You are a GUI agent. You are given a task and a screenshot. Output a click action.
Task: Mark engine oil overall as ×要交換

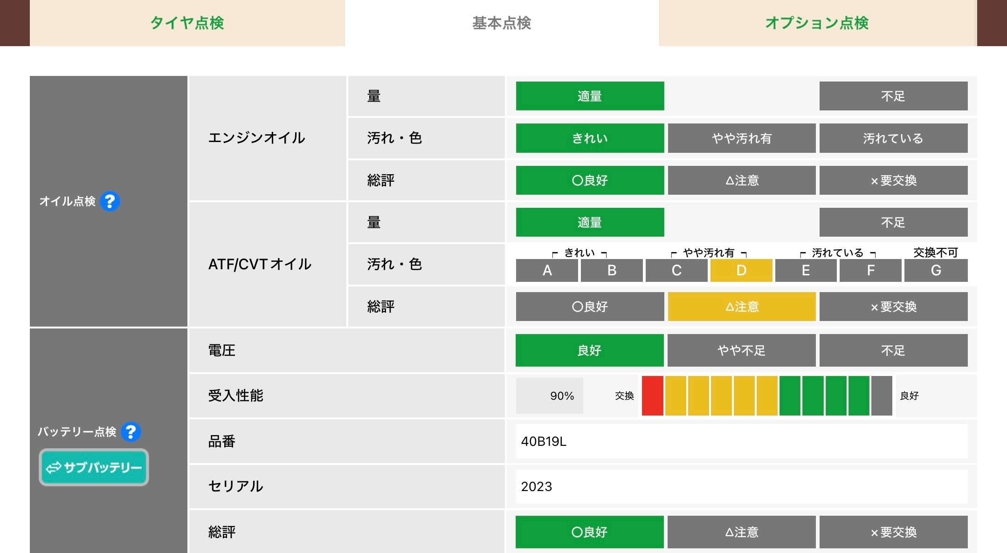(893, 180)
